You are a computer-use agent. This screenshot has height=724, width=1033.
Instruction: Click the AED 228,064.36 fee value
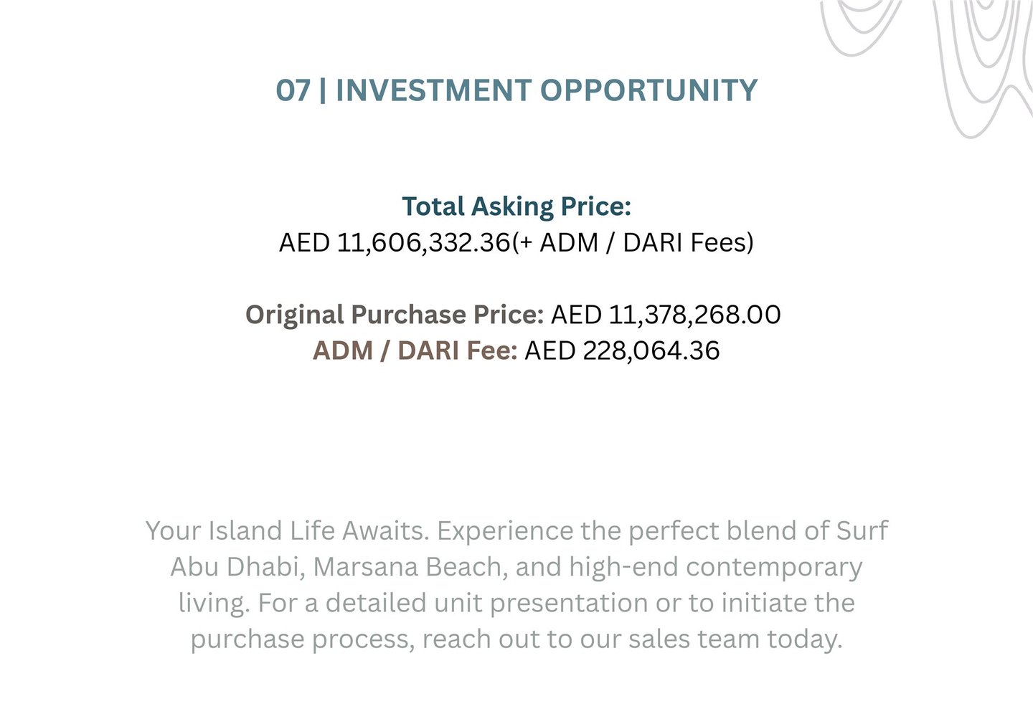click(621, 351)
